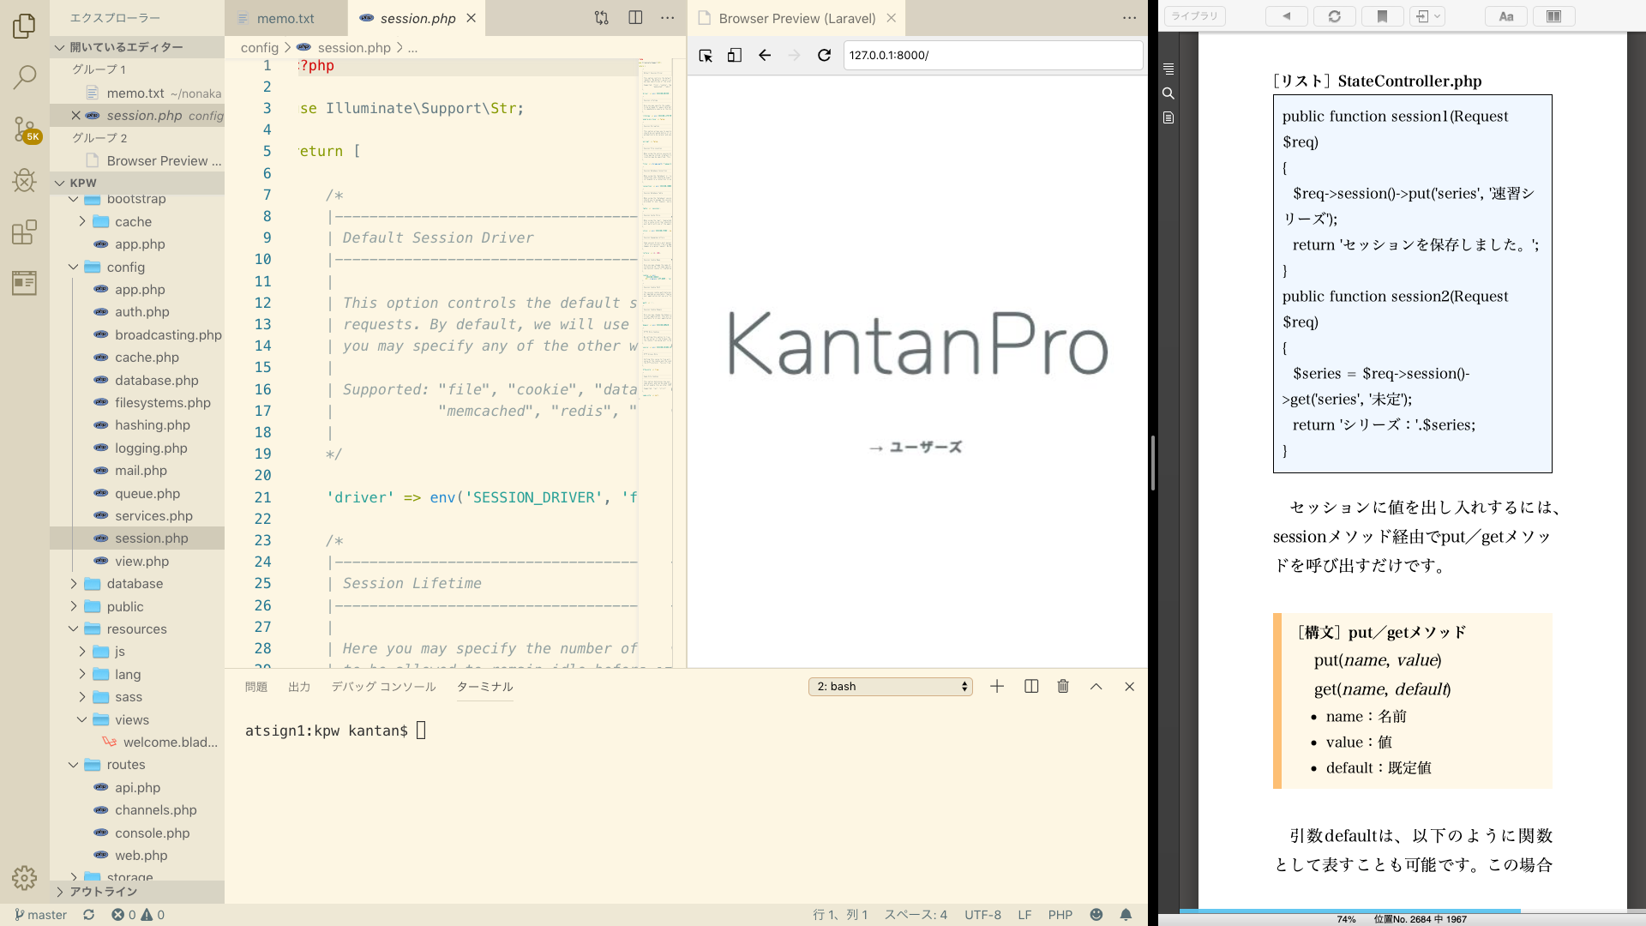This screenshot has height=926, width=1646.
Task: Open the Debug view in activity bar
Action: tap(24, 180)
